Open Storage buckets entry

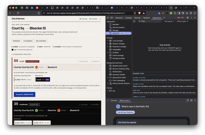tap(119, 58)
